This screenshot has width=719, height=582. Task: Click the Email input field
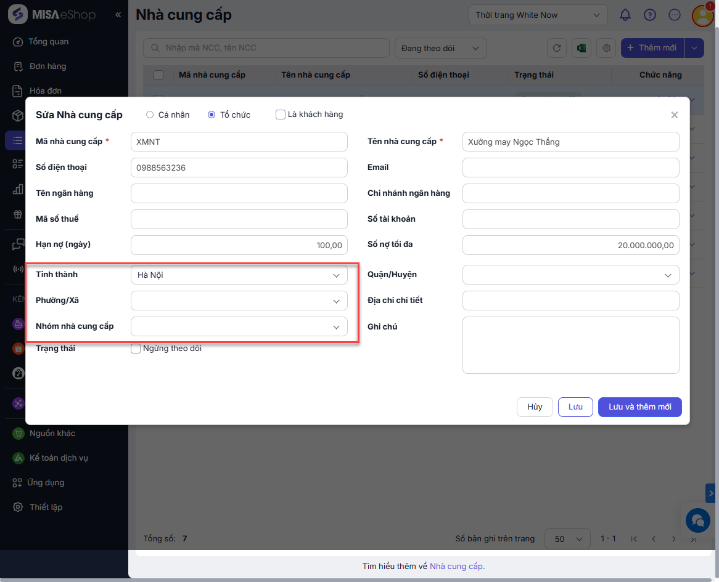(x=570, y=168)
